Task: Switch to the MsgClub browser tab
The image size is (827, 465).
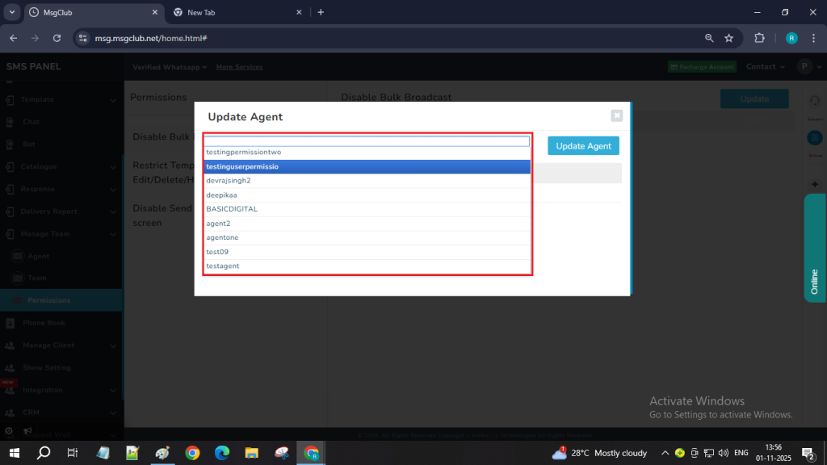Action: click(89, 12)
